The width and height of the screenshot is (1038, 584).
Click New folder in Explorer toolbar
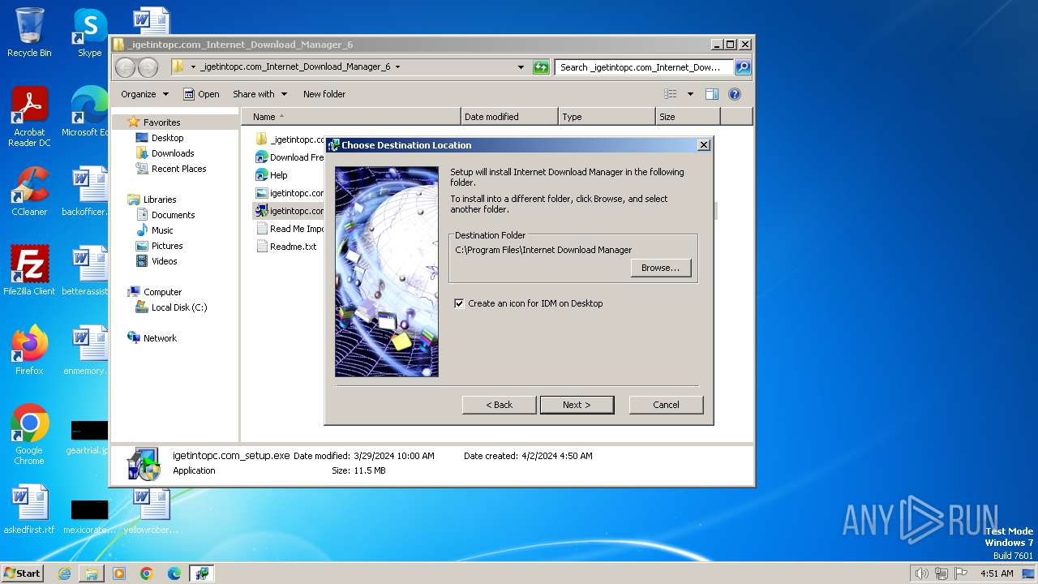(324, 94)
